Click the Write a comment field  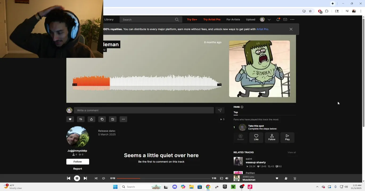[x=144, y=110]
